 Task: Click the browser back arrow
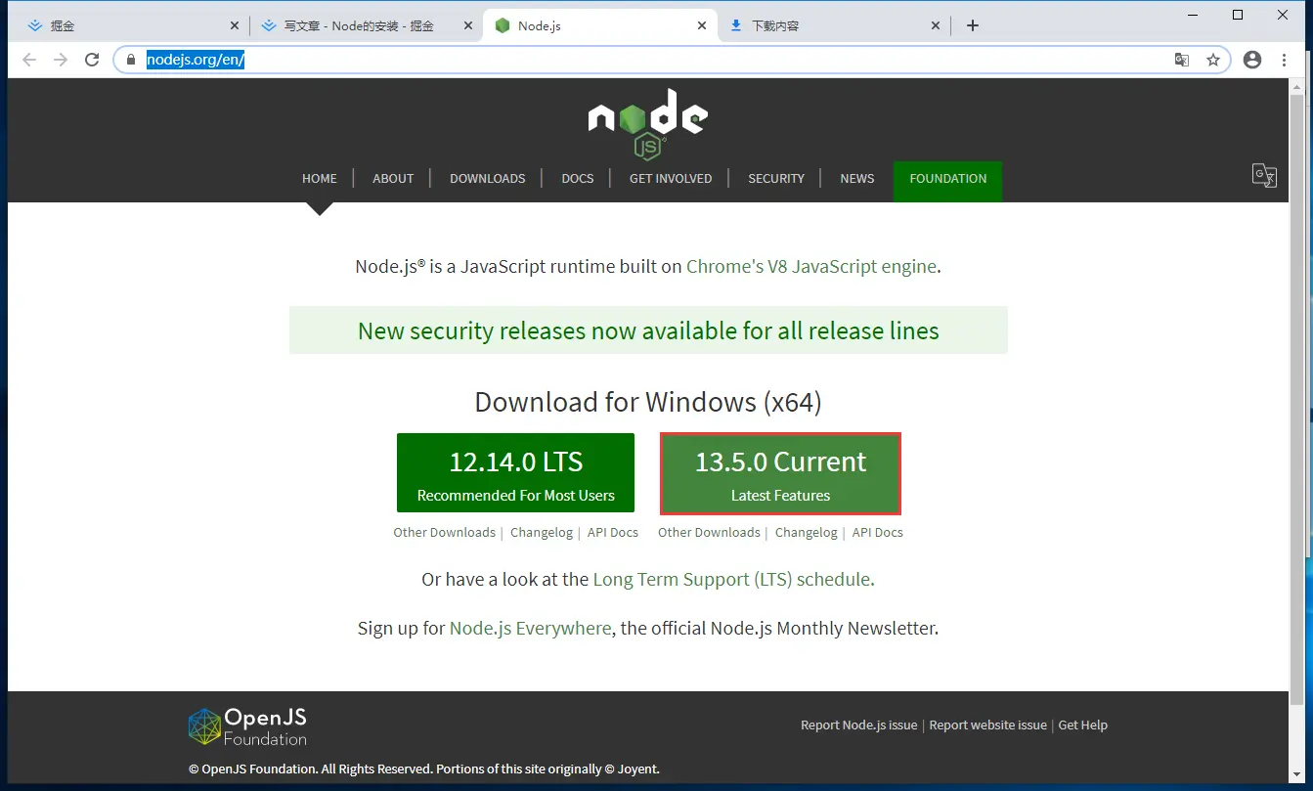coord(29,60)
